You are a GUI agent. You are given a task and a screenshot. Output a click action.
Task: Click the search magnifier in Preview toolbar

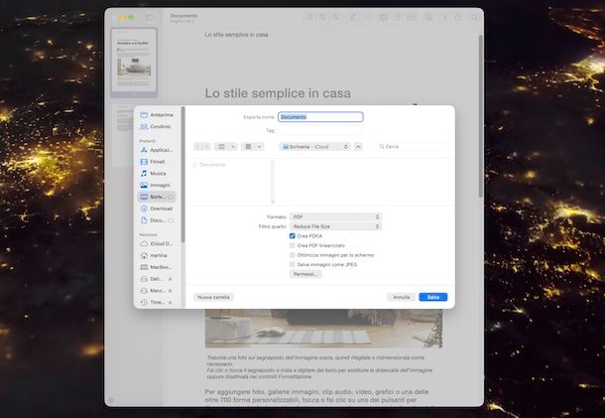(474, 18)
